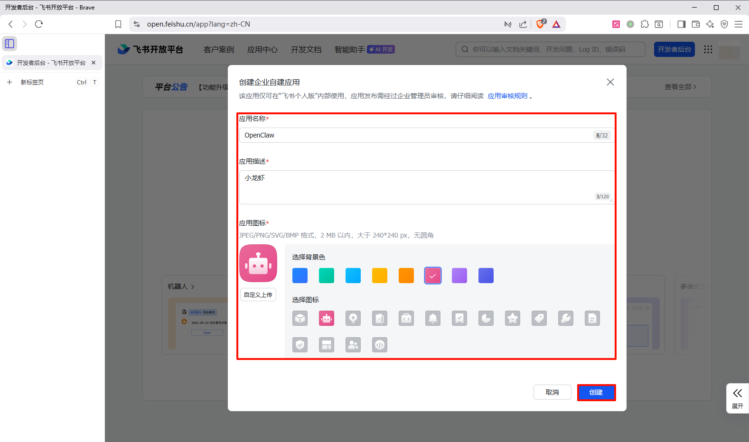Expand the 展开 side panel
The width and height of the screenshot is (749, 442).
[737, 398]
